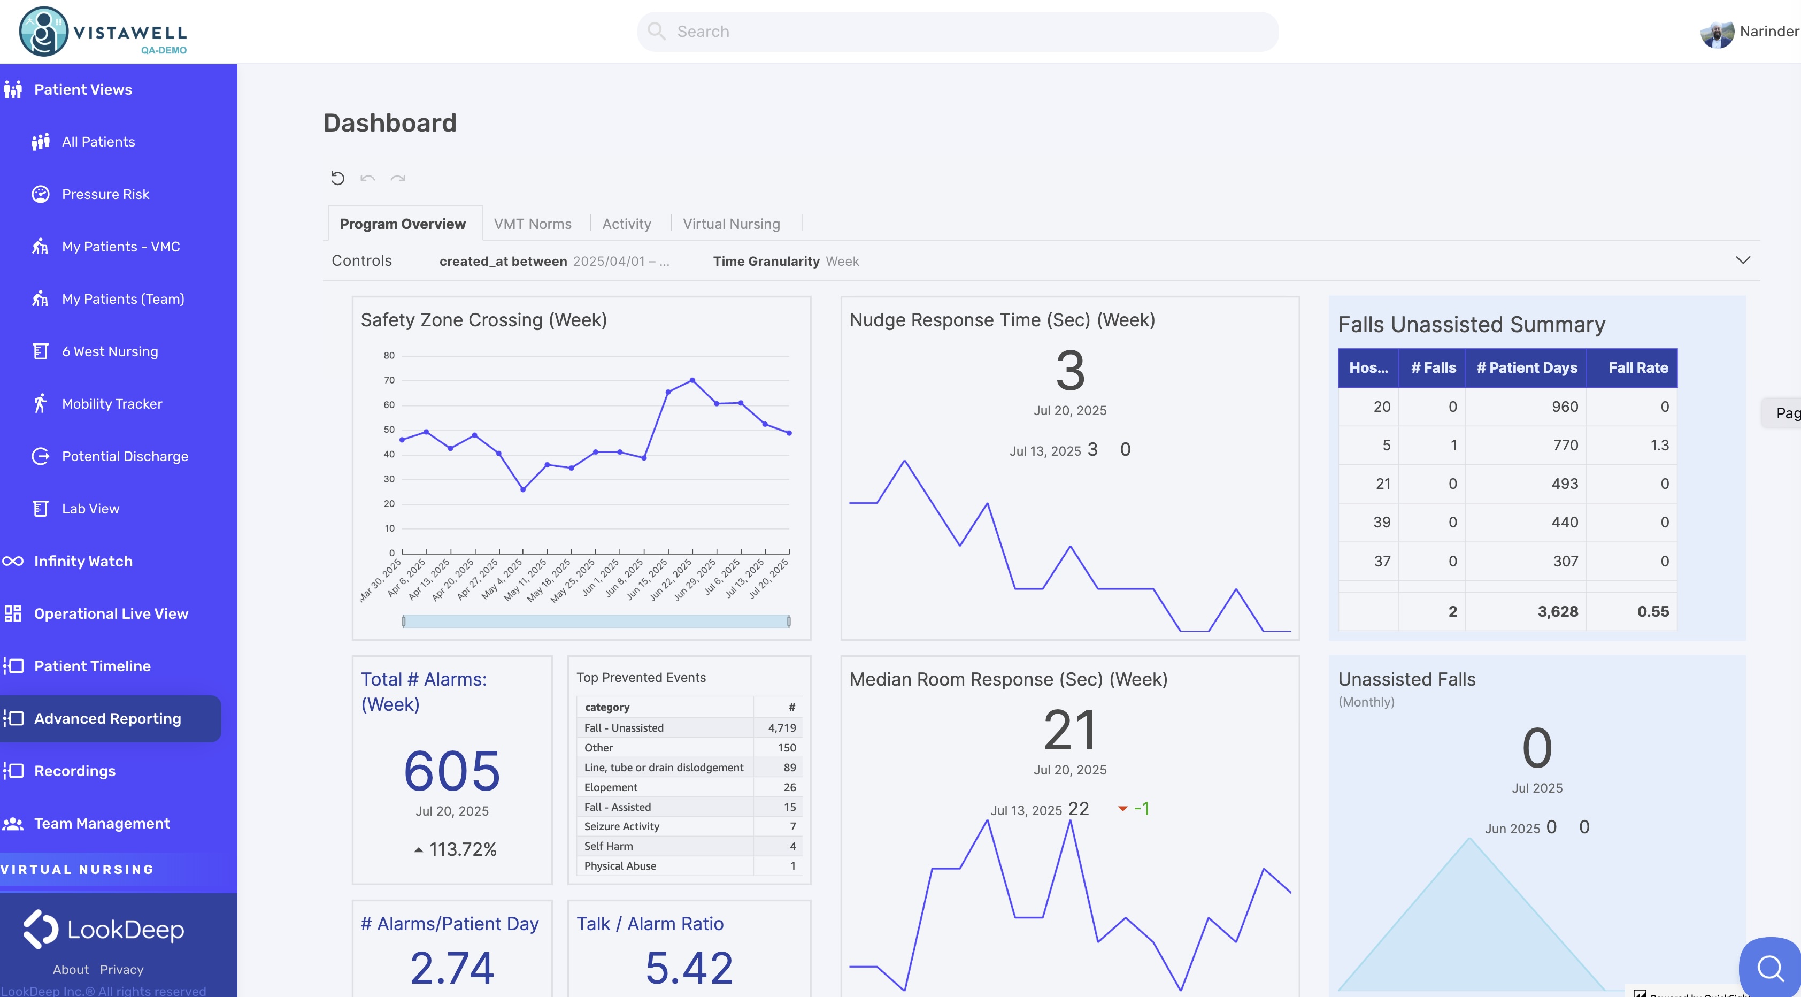Select the Activity tab
Screen dimensions: 1801x997
coord(626,223)
